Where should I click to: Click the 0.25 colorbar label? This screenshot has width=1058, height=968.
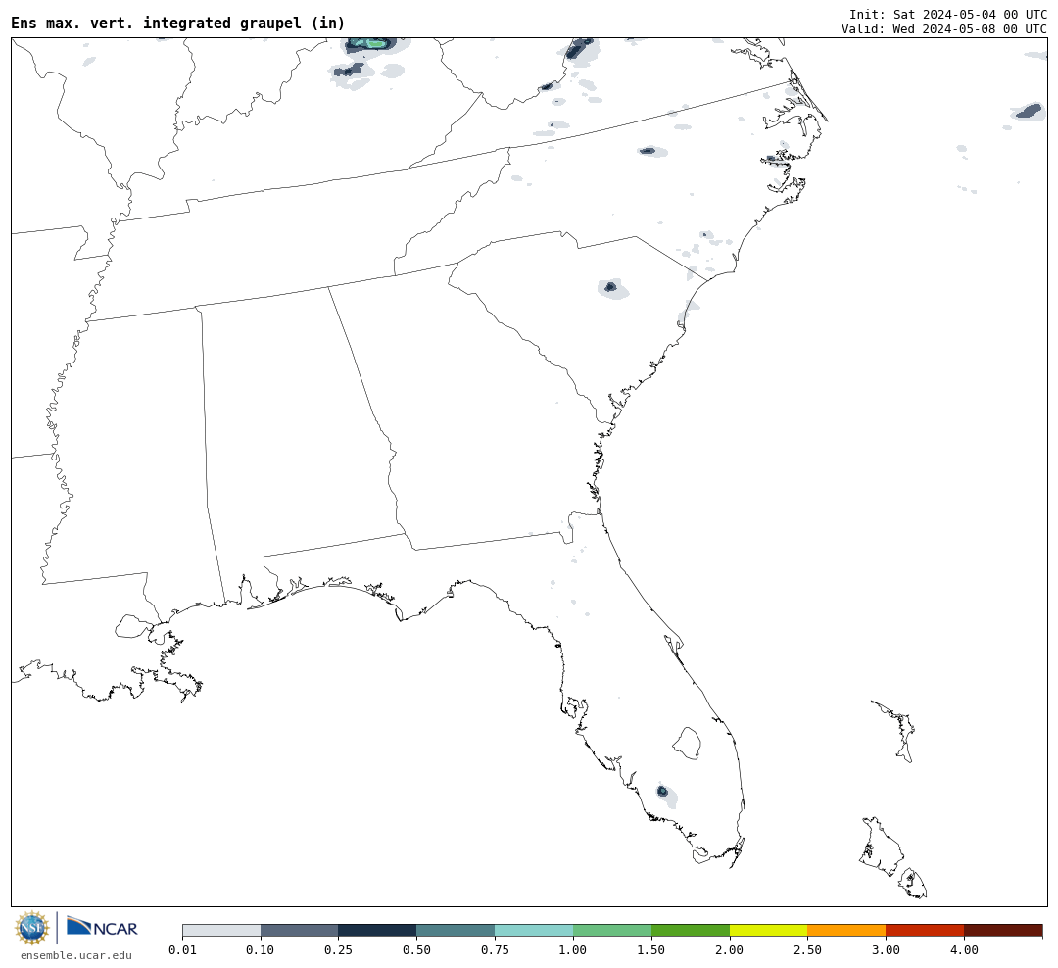pos(339,949)
